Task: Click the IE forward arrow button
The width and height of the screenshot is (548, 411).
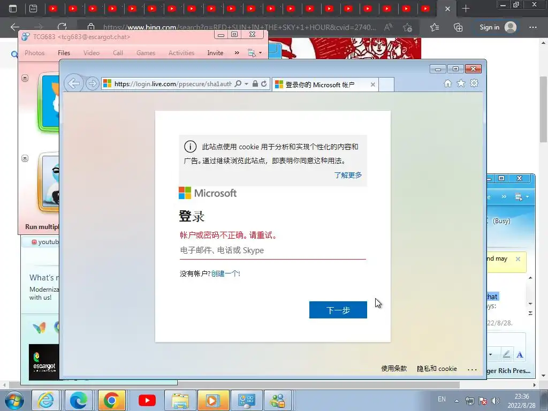Action: 92,83
